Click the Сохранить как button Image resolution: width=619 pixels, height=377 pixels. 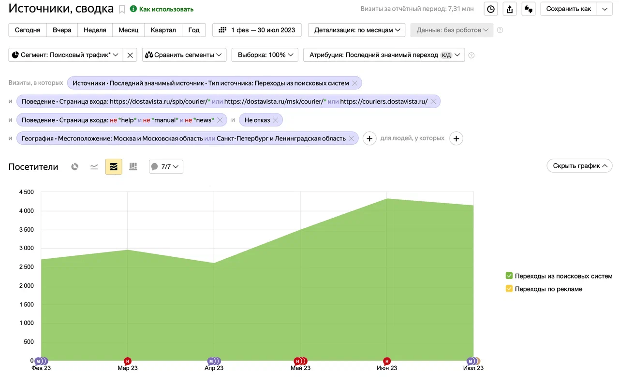click(x=569, y=9)
